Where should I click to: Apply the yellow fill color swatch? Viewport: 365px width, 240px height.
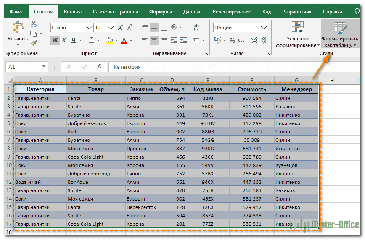(110, 40)
